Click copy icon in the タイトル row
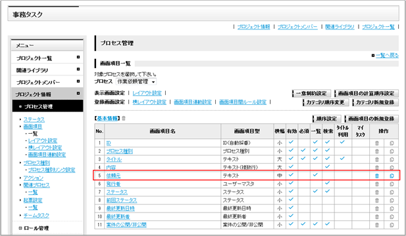 [392, 159]
